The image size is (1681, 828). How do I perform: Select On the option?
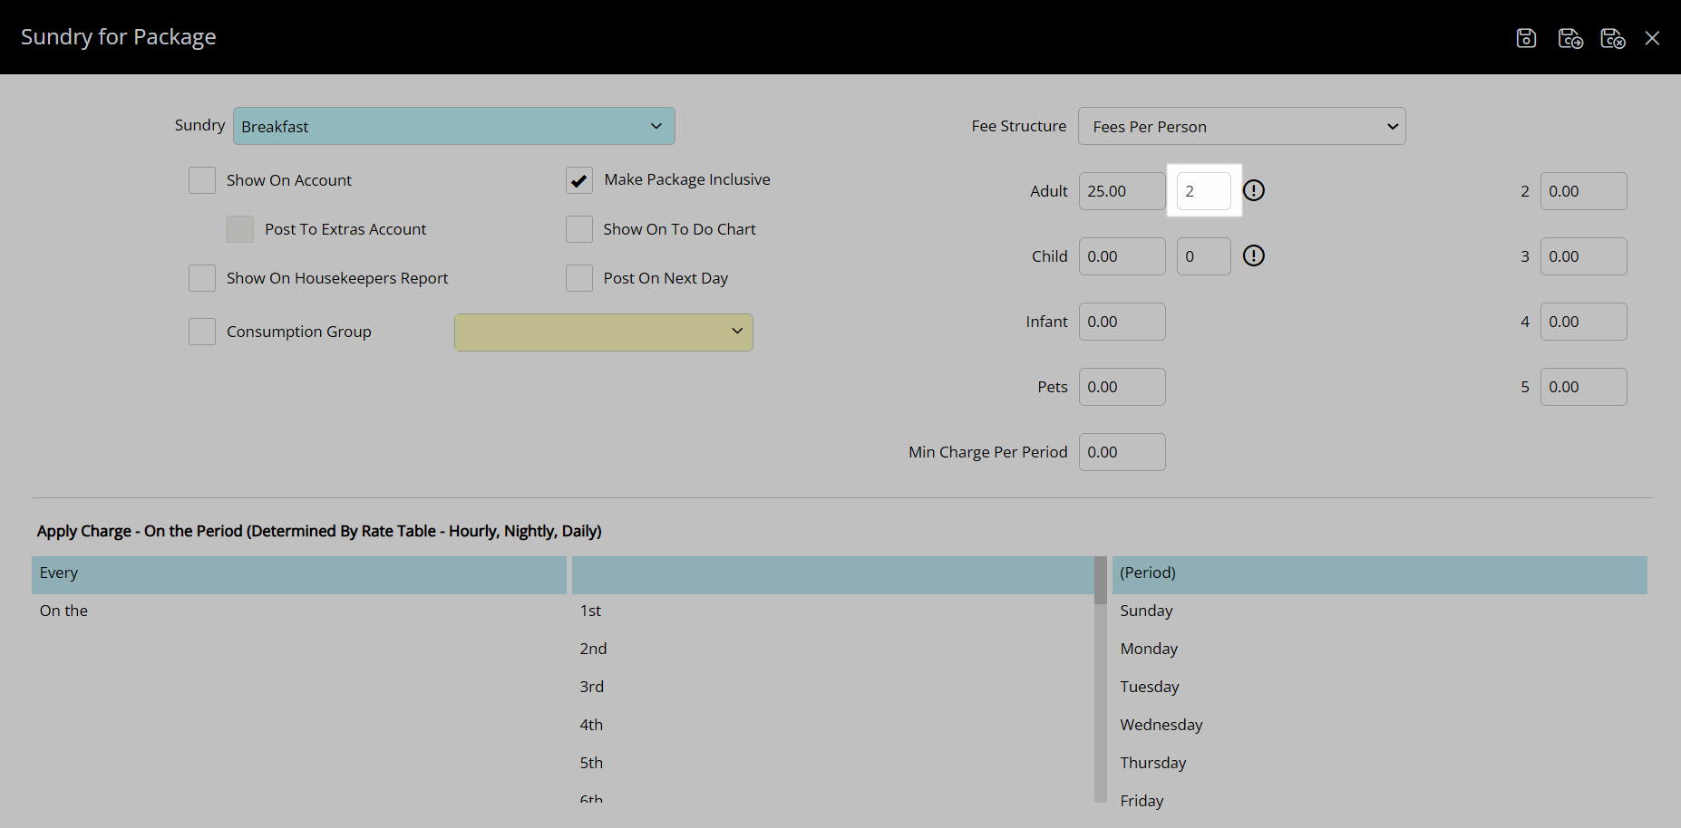coord(63,611)
